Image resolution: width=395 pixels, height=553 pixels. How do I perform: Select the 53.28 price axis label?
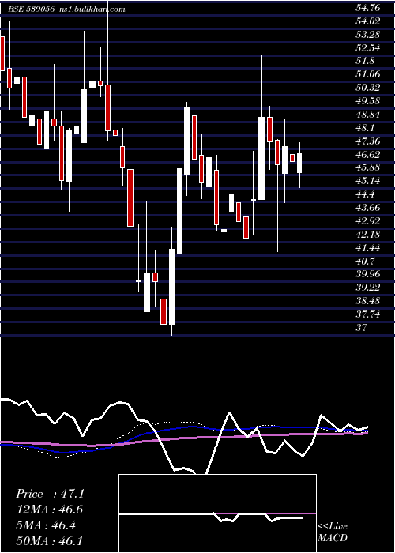368,35
